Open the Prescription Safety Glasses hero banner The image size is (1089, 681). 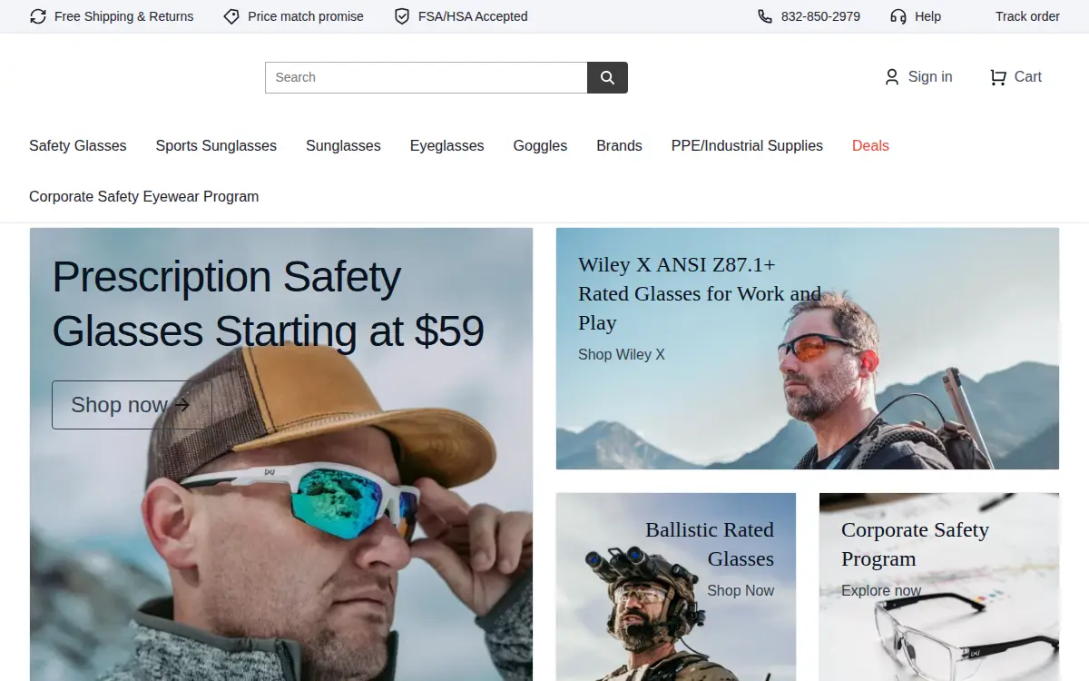pyautogui.click(x=281, y=454)
